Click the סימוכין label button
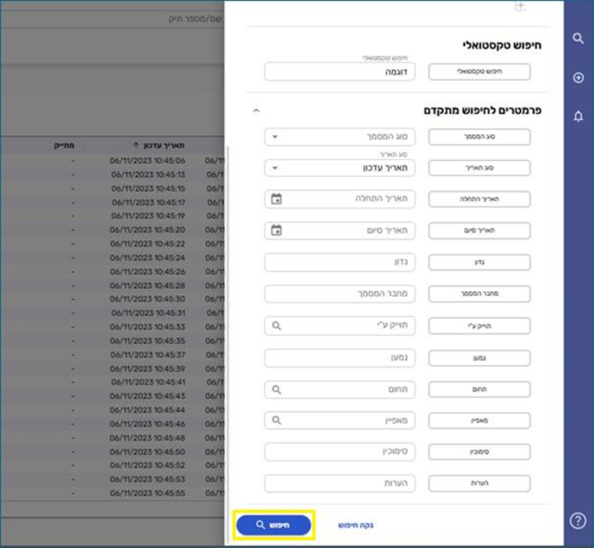 click(479, 452)
